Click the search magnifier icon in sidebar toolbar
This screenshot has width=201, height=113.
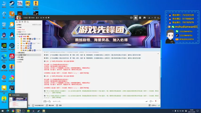pos(28,22)
